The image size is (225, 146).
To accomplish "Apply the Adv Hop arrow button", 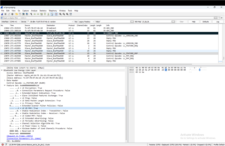I will (x=173, y=22).
